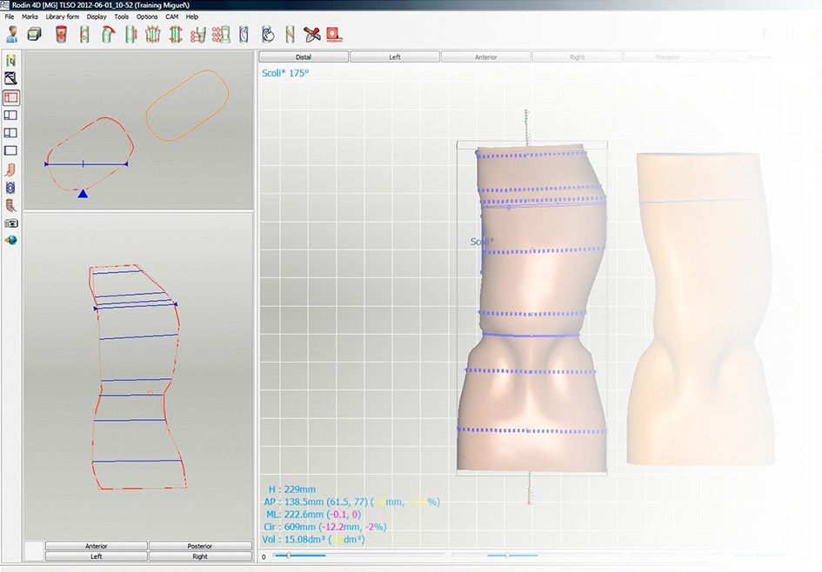Screen dimensions: 822x572
Task: Select the trowel smoothing tool icon
Action: [311, 35]
